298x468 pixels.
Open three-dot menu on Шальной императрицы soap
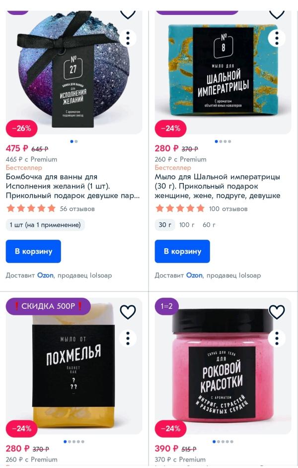pyautogui.click(x=277, y=38)
